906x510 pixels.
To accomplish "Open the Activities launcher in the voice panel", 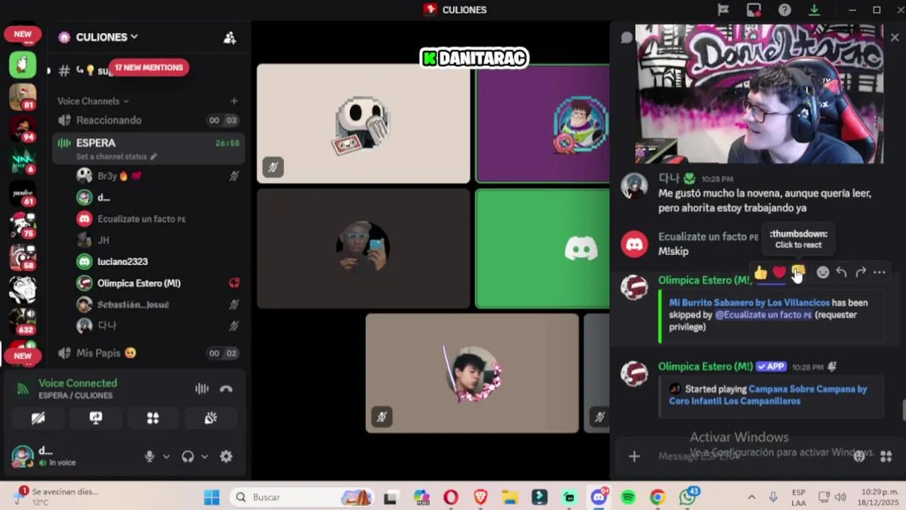I will point(153,418).
